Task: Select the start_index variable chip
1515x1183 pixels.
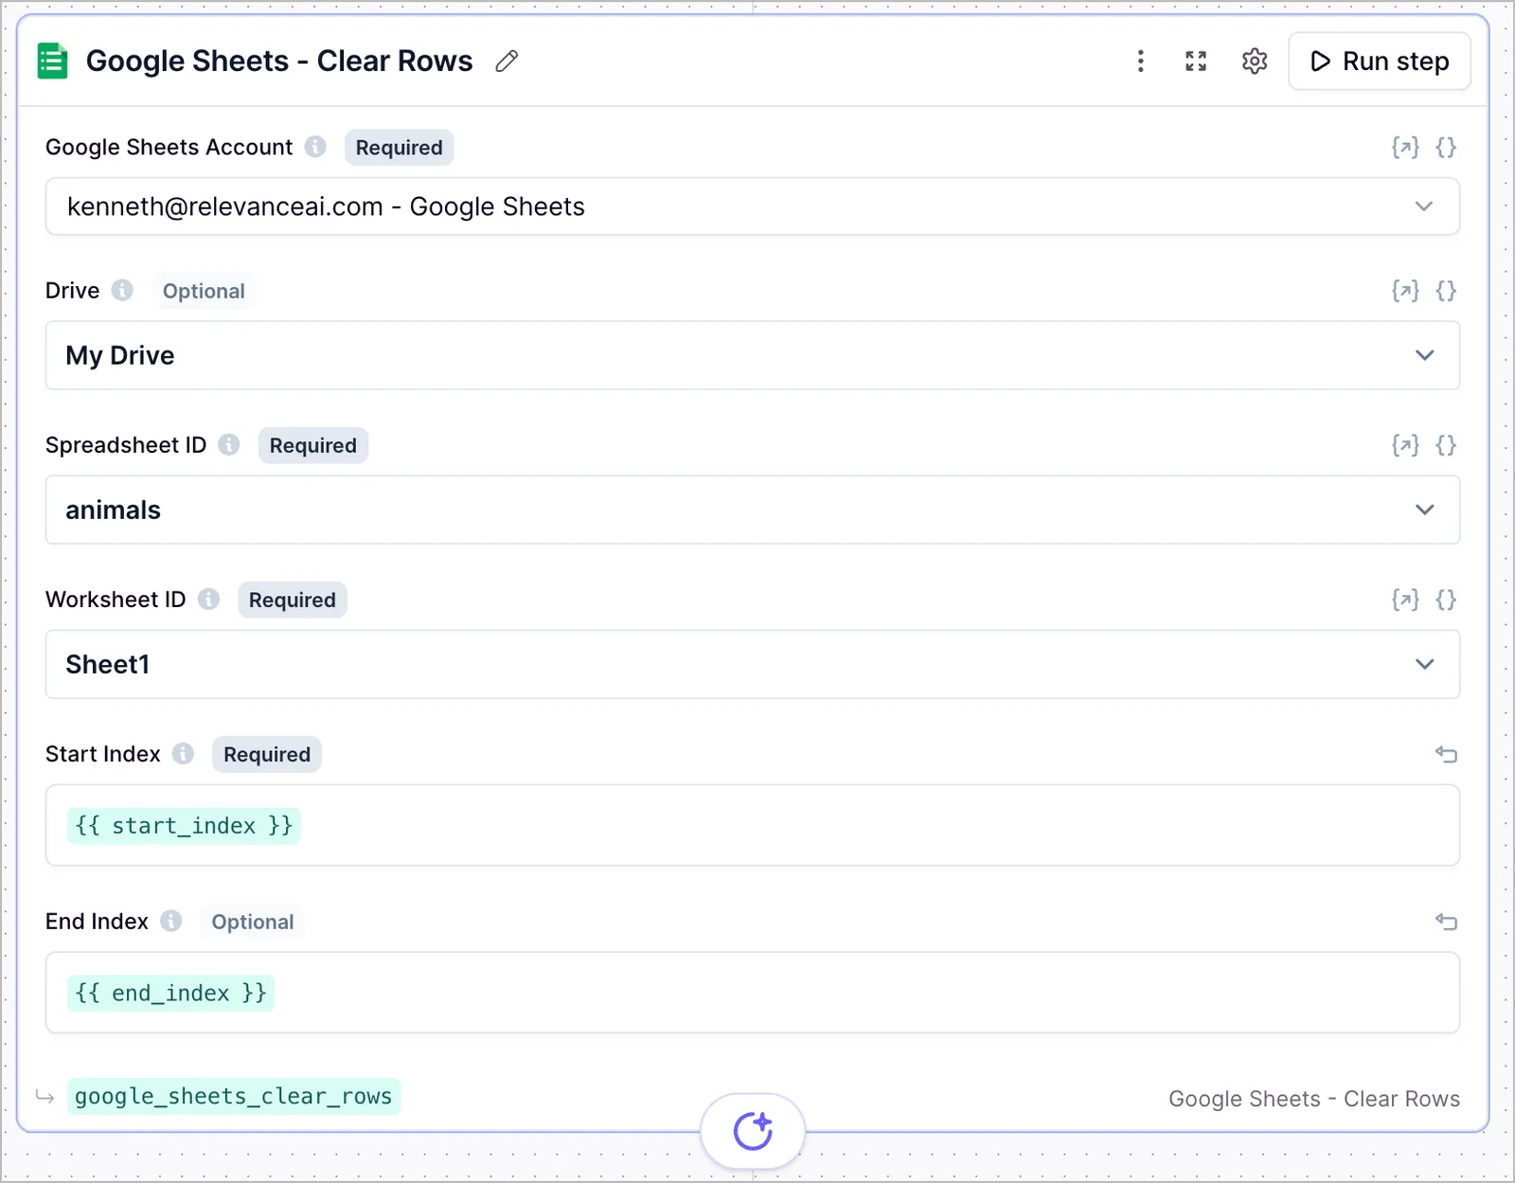Action: [x=184, y=826]
